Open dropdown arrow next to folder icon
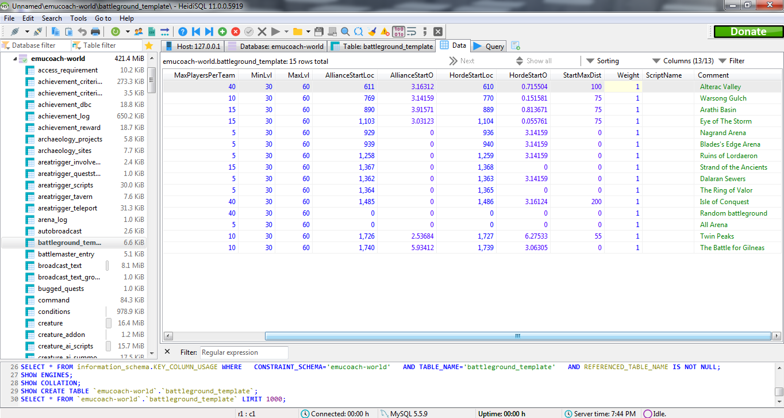The image size is (784, 418). point(308,32)
